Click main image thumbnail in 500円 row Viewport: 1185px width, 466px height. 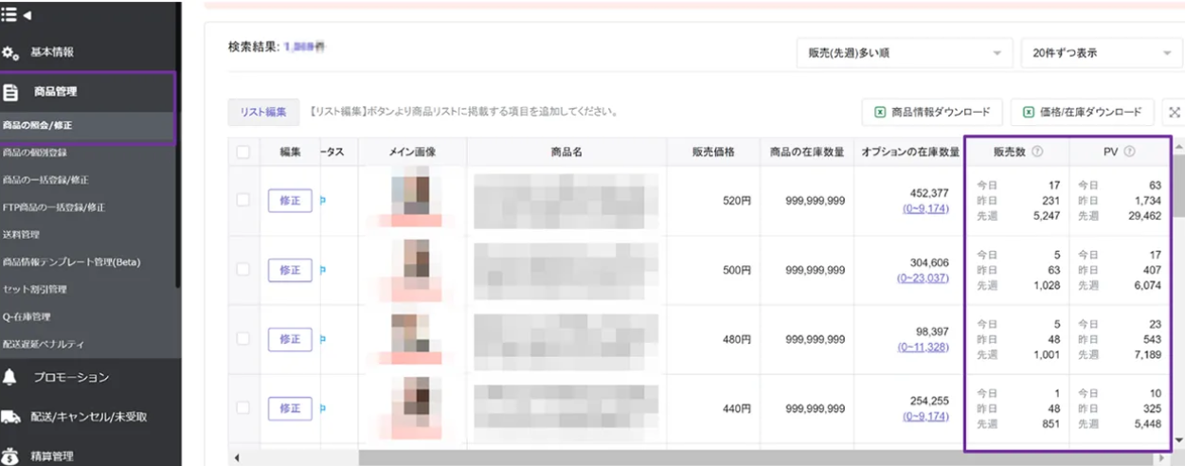click(411, 270)
